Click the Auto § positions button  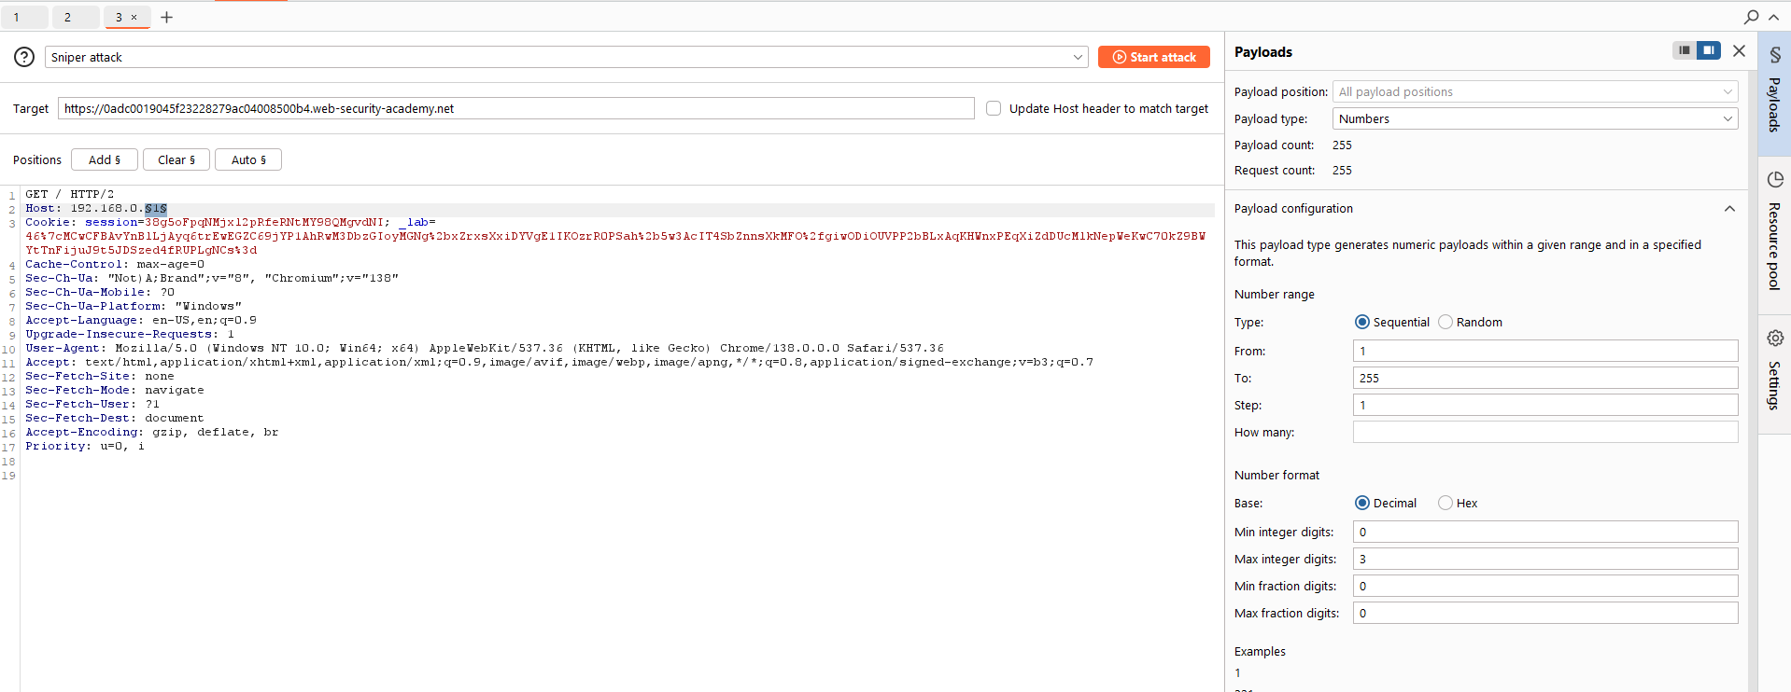[248, 159]
